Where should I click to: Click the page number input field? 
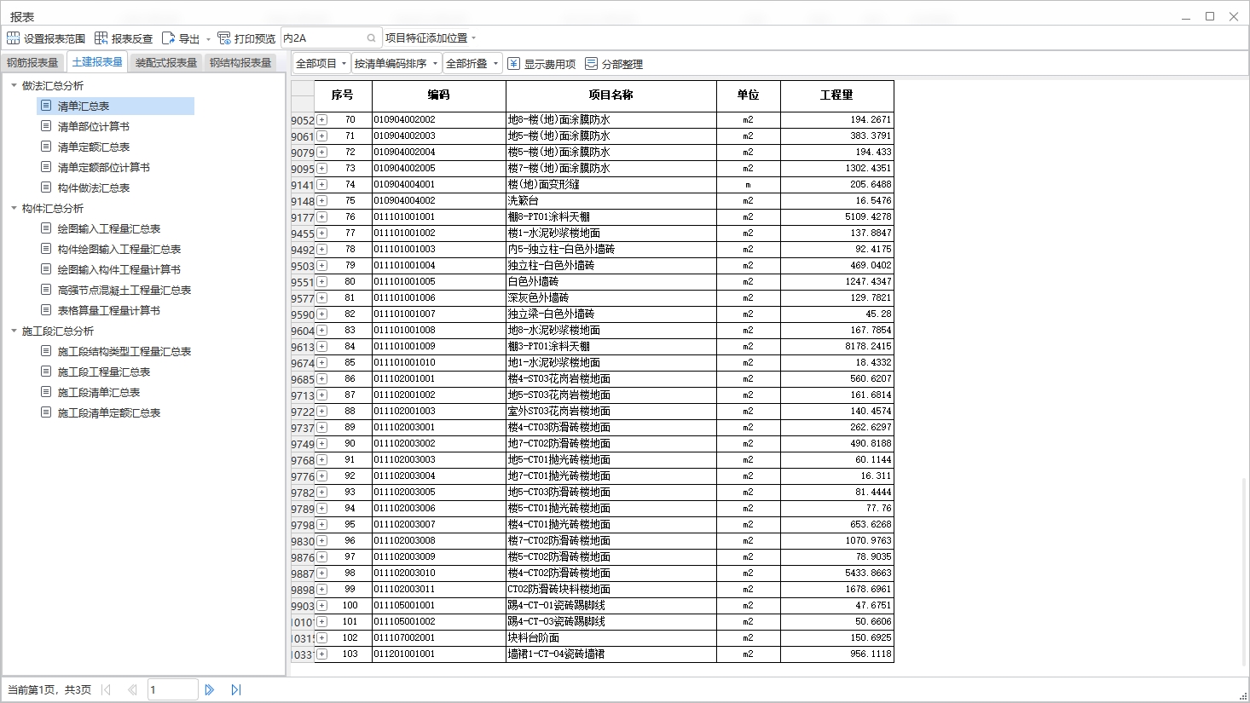(172, 689)
